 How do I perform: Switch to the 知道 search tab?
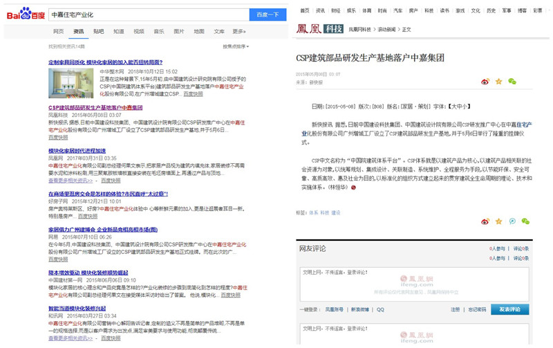119,31
